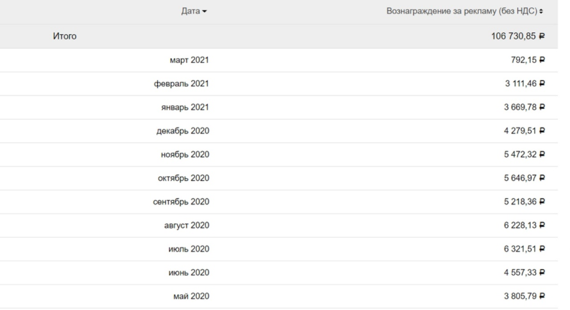Click the Вознаграждение за рекламу header text
570x310 pixels.
(x=462, y=12)
